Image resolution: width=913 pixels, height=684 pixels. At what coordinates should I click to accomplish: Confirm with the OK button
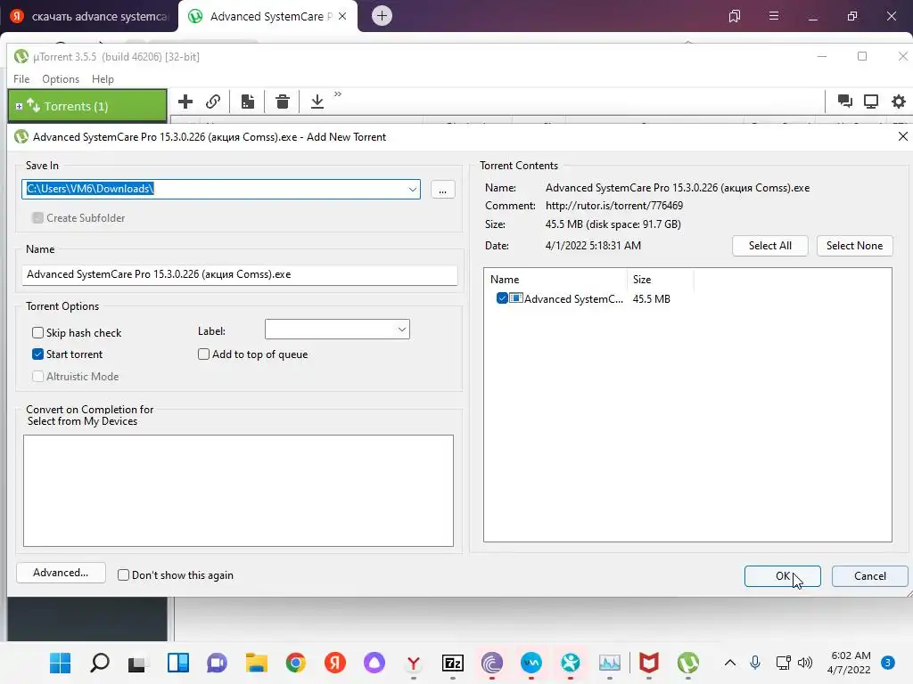coord(782,576)
